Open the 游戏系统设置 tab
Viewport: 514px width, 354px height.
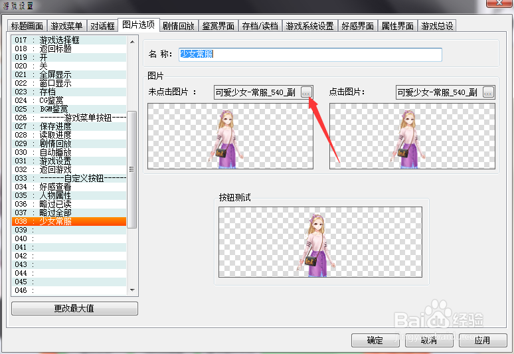tap(309, 26)
